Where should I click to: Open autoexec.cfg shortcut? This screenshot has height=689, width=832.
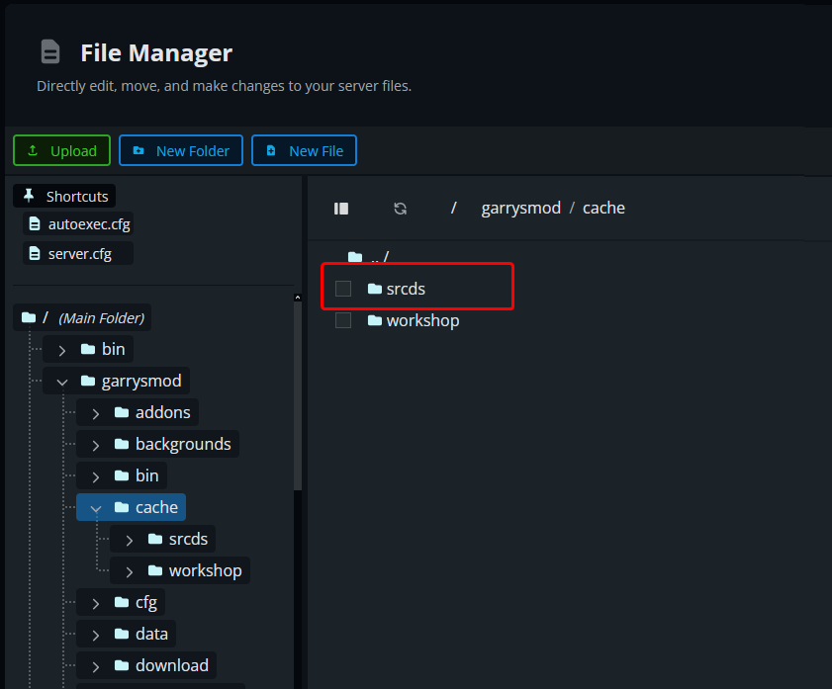pyautogui.click(x=78, y=224)
